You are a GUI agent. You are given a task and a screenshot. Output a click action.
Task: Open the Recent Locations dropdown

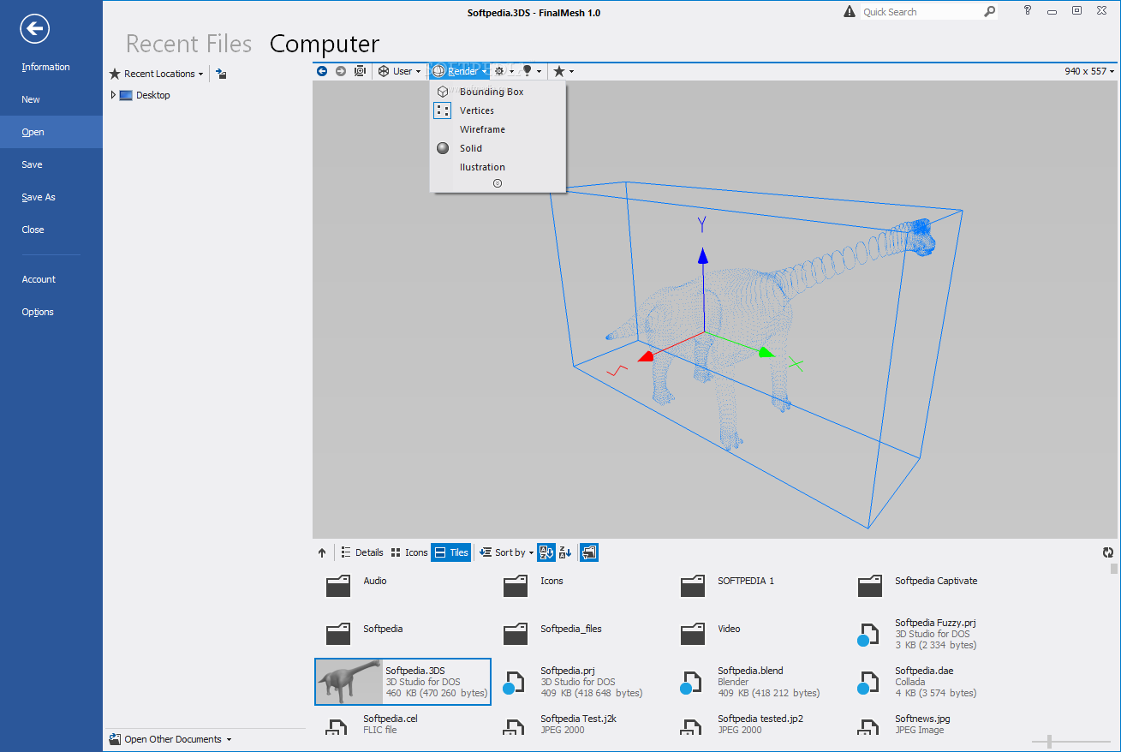(x=157, y=74)
